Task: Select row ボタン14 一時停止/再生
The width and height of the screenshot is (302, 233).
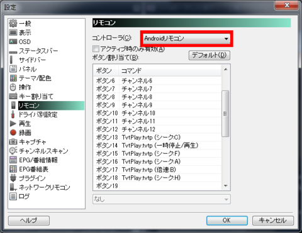Action: point(157,145)
